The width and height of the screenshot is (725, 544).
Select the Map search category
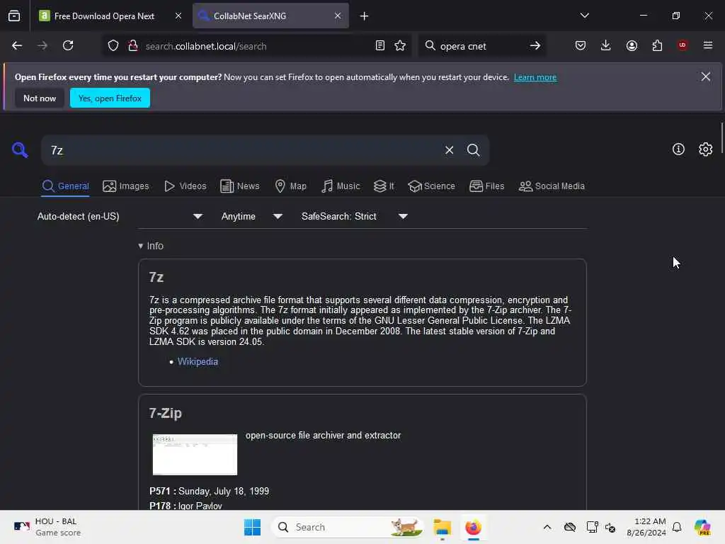pyautogui.click(x=290, y=186)
